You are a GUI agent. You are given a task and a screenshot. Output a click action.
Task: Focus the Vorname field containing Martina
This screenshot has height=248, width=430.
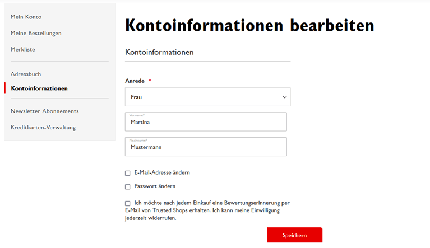click(x=206, y=121)
